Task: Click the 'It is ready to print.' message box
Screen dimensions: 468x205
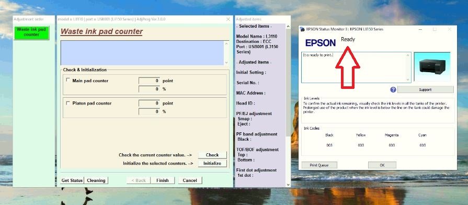Action: tap(356, 67)
